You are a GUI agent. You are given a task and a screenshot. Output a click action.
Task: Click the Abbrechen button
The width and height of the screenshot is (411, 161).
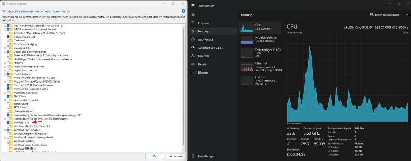(175, 156)
